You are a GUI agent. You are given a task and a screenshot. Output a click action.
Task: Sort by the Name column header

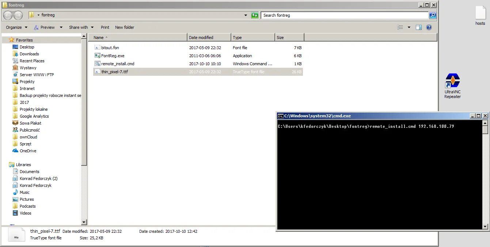click(137, 38)
